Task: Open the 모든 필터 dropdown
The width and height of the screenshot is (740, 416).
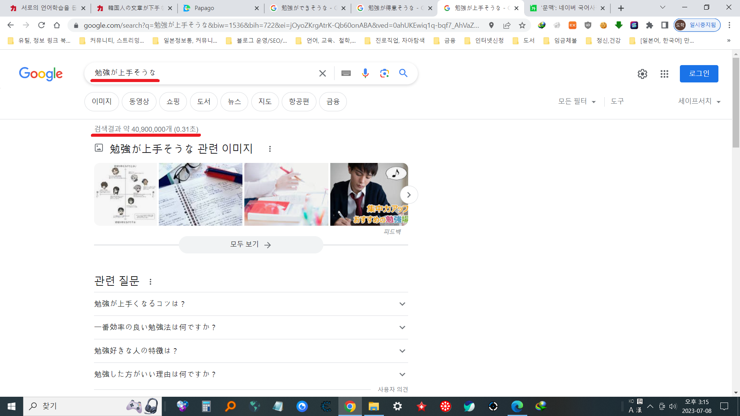Action: click(x=577, y=101)
